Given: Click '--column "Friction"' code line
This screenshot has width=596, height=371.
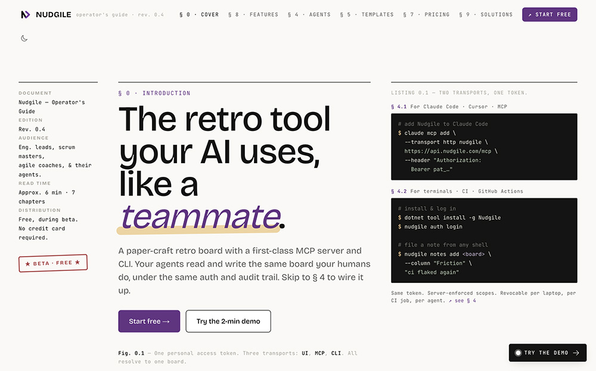Looking at the screenshot, I should point(438,263).
